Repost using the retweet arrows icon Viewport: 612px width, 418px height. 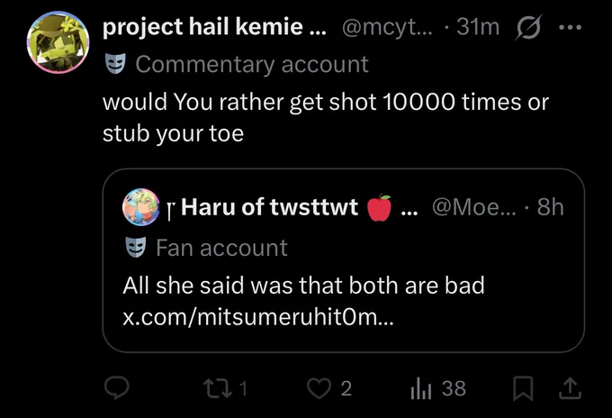(x=218, y=388)
